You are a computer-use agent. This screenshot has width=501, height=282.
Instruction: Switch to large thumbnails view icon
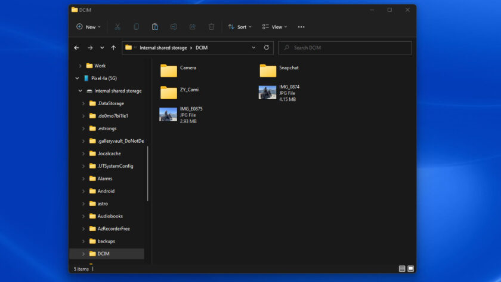click(410, 269)
